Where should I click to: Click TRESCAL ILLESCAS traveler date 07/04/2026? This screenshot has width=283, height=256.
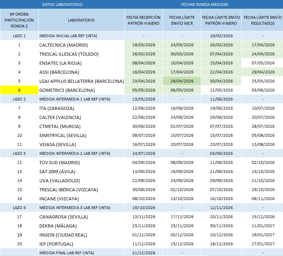[221, 54]
